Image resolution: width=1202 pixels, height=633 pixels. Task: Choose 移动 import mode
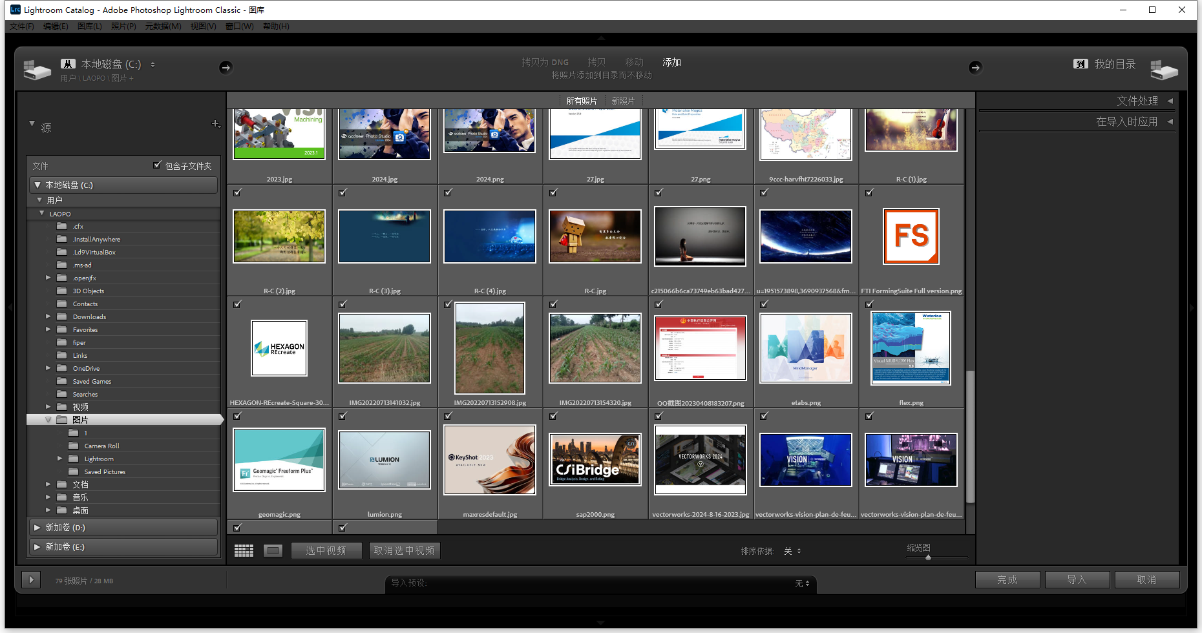tap(634, 62)
